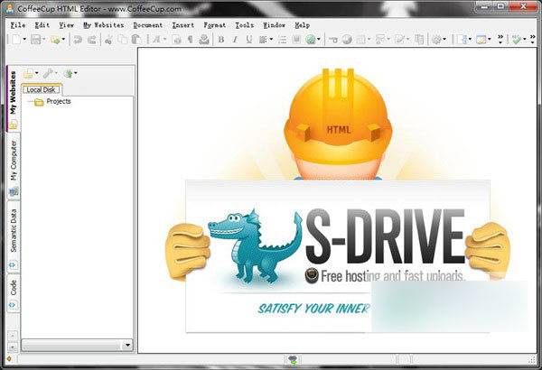
Task: Switch to the Code side tab
Action: click(14, 293)
